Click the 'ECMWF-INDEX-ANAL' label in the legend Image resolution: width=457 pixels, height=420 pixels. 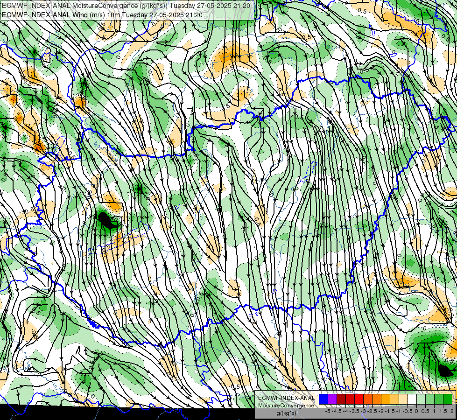tap(287, 398)
